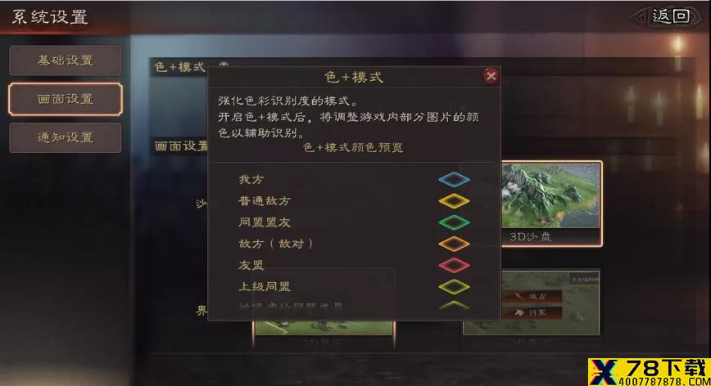Click the info icon next to 色+模式 header
The height and width of the screenshot is (386, 711).
coord(223,65)
